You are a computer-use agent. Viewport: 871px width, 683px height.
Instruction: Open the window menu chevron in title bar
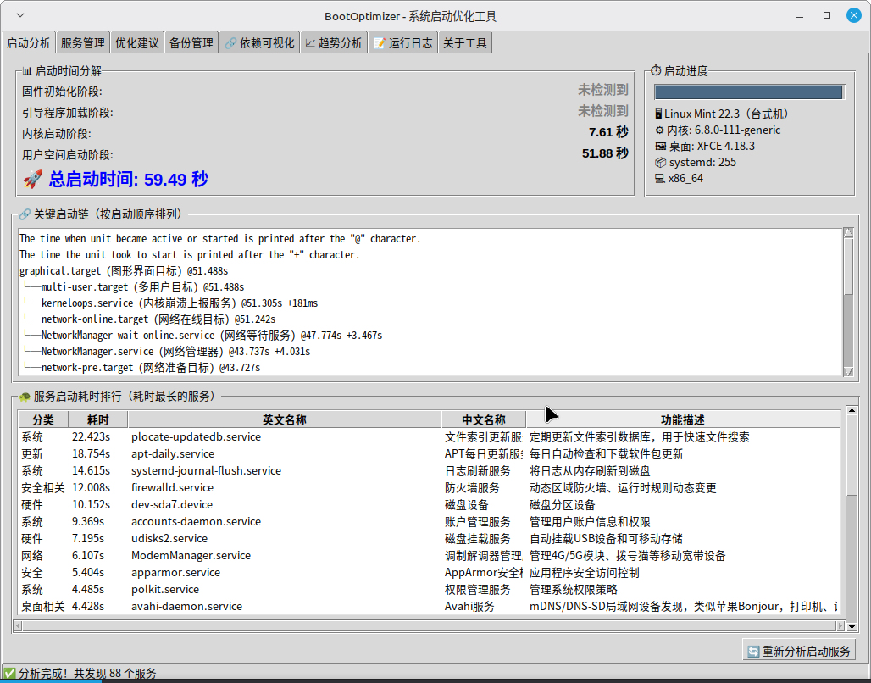(x=20, y=15)
